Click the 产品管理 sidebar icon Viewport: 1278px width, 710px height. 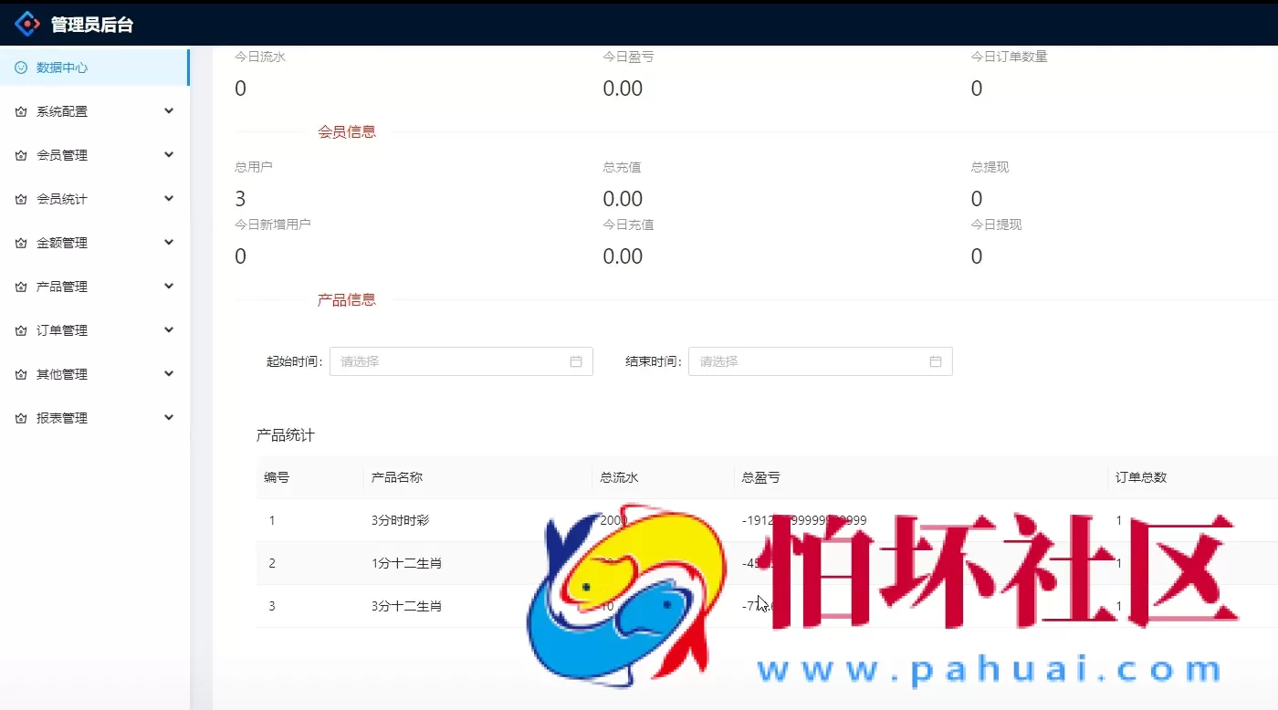click(x=20, y=286)
